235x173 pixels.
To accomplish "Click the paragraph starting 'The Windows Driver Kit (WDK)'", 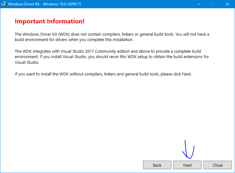I will click(112, 37).
